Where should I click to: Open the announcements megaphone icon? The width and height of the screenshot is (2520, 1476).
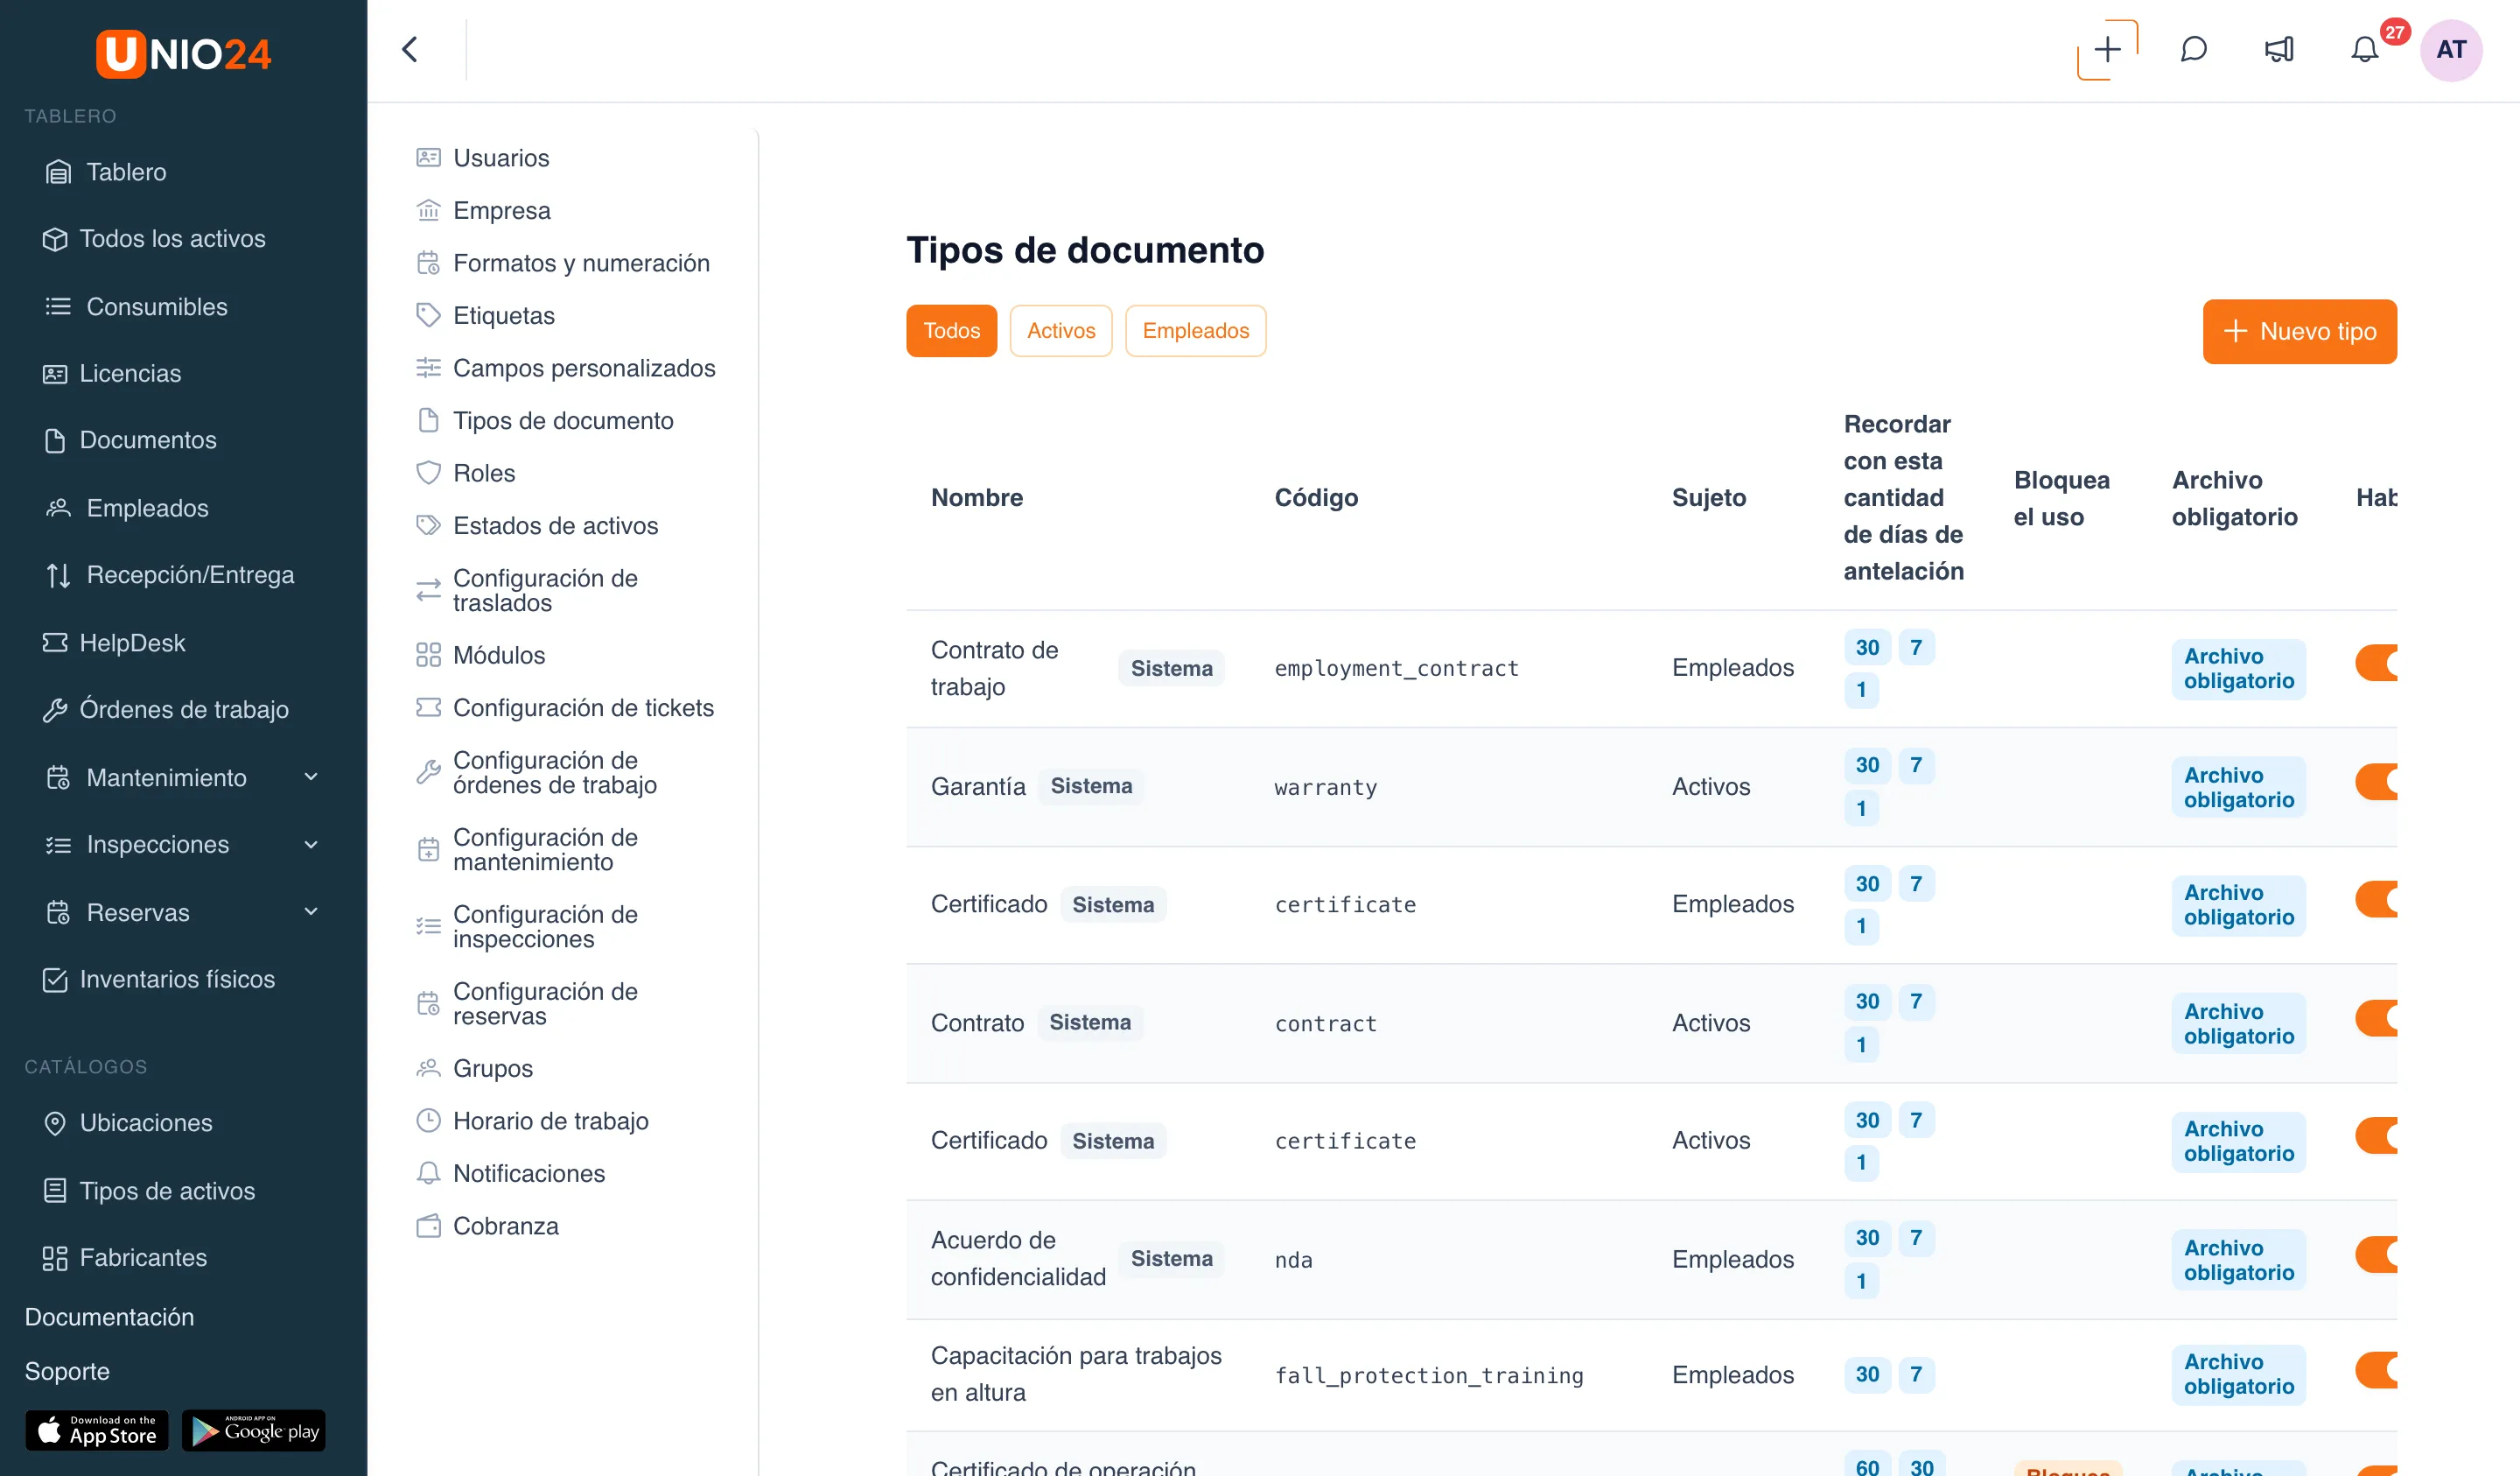click(2279, 49)
